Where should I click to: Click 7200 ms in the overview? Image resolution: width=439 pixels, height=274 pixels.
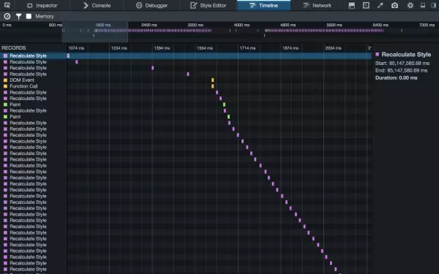click(x=427, y=25)
